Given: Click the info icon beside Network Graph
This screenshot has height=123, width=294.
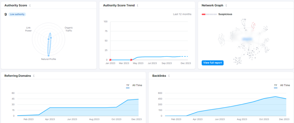Looking at the screenshot, I should 226,5.
